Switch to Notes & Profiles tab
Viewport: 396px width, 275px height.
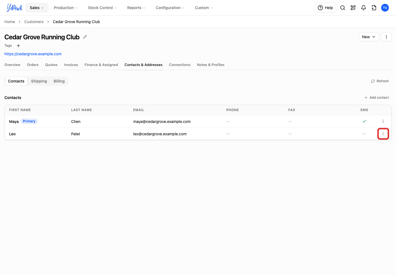tap(211, 65)
